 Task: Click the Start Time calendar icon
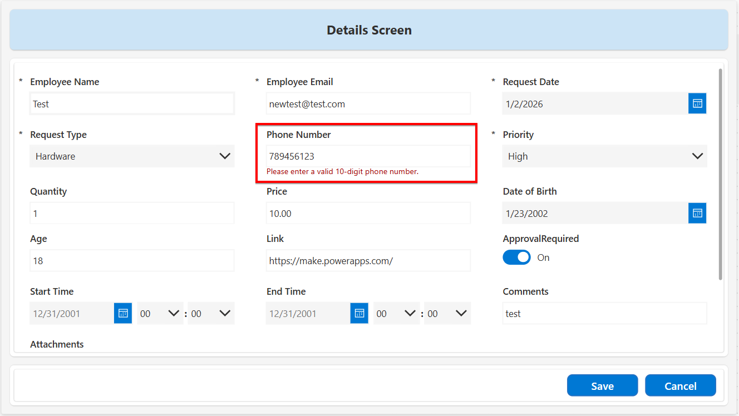pos(123,313)
